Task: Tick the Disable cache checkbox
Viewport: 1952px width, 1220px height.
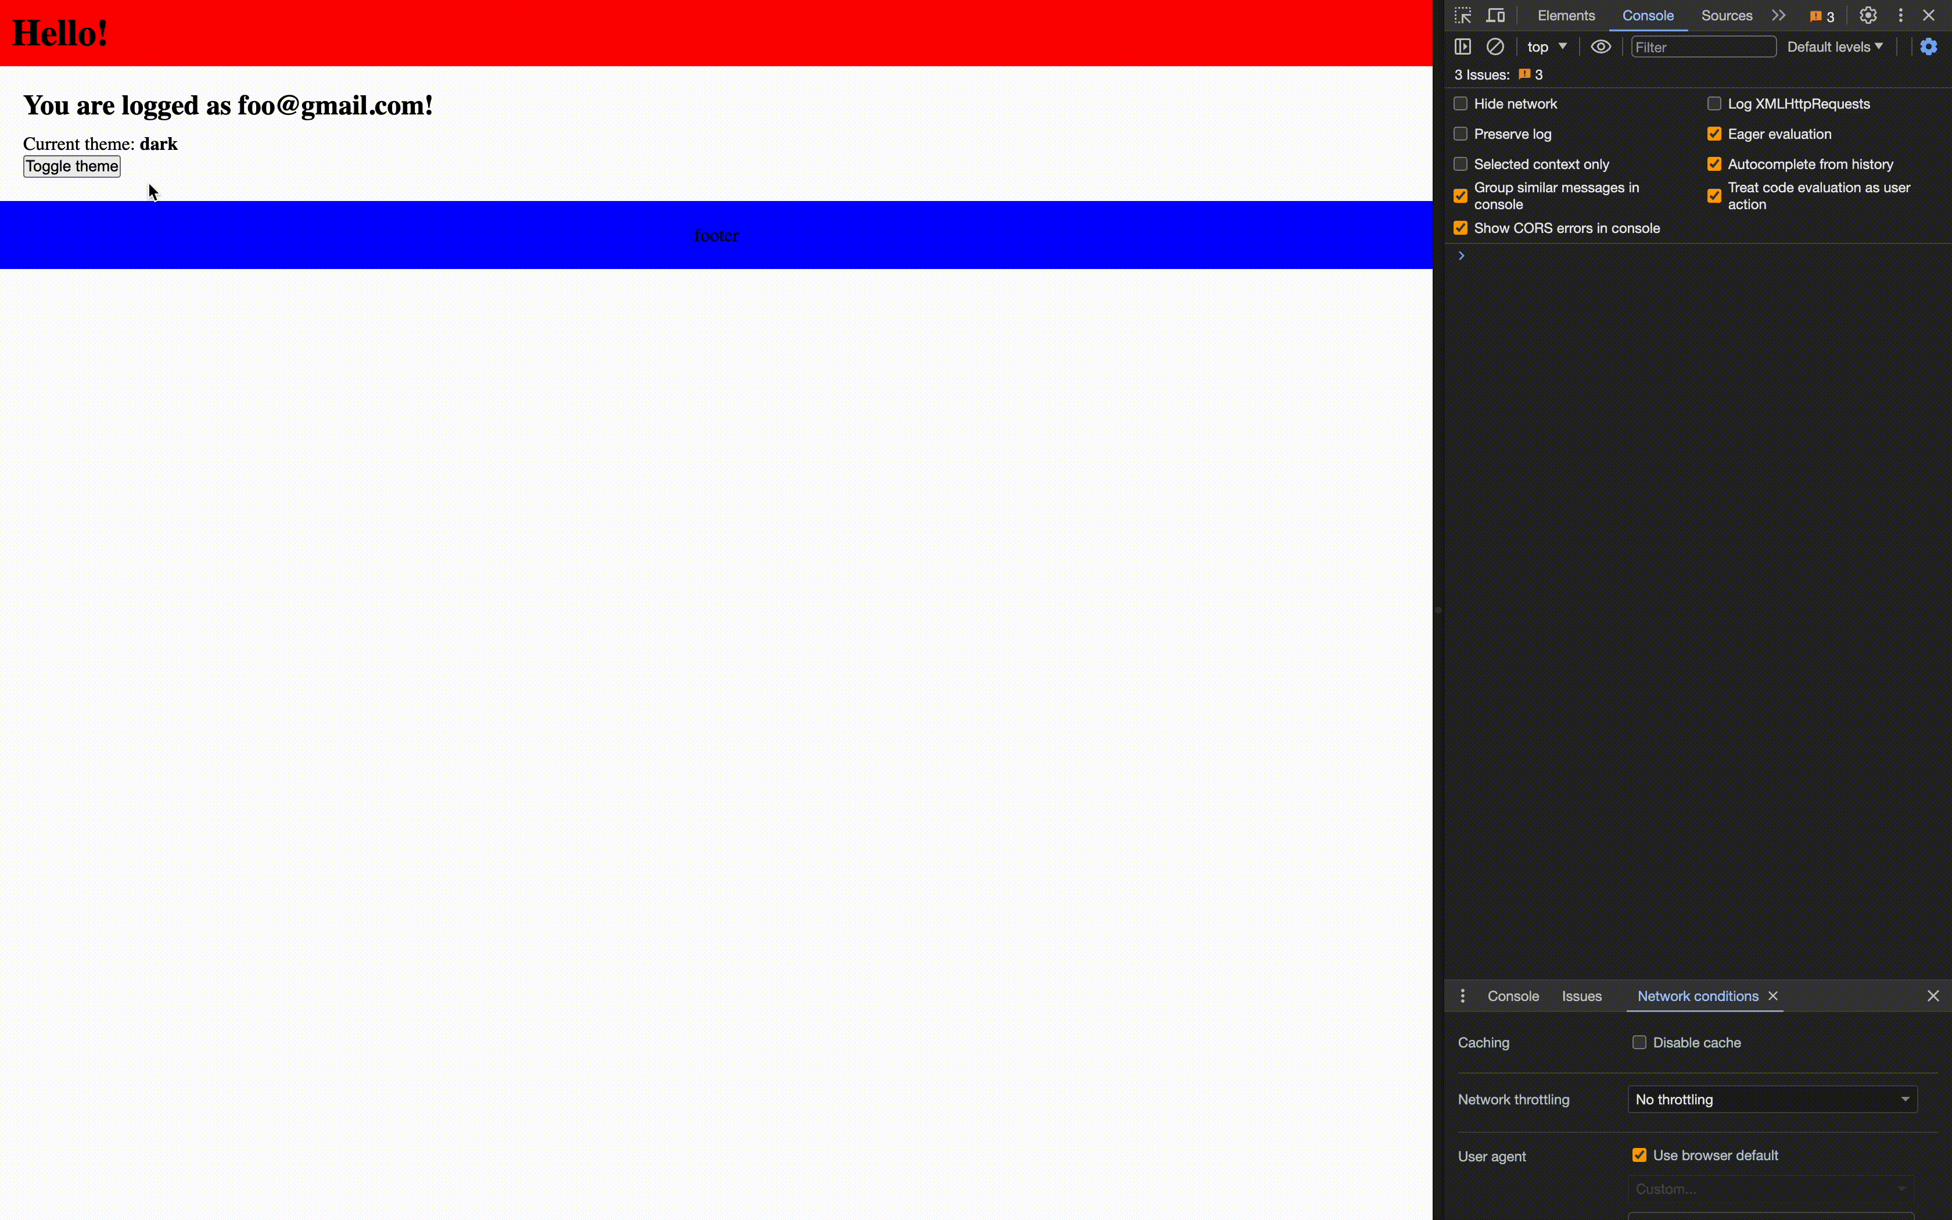Action: tap(1639, 1042)
